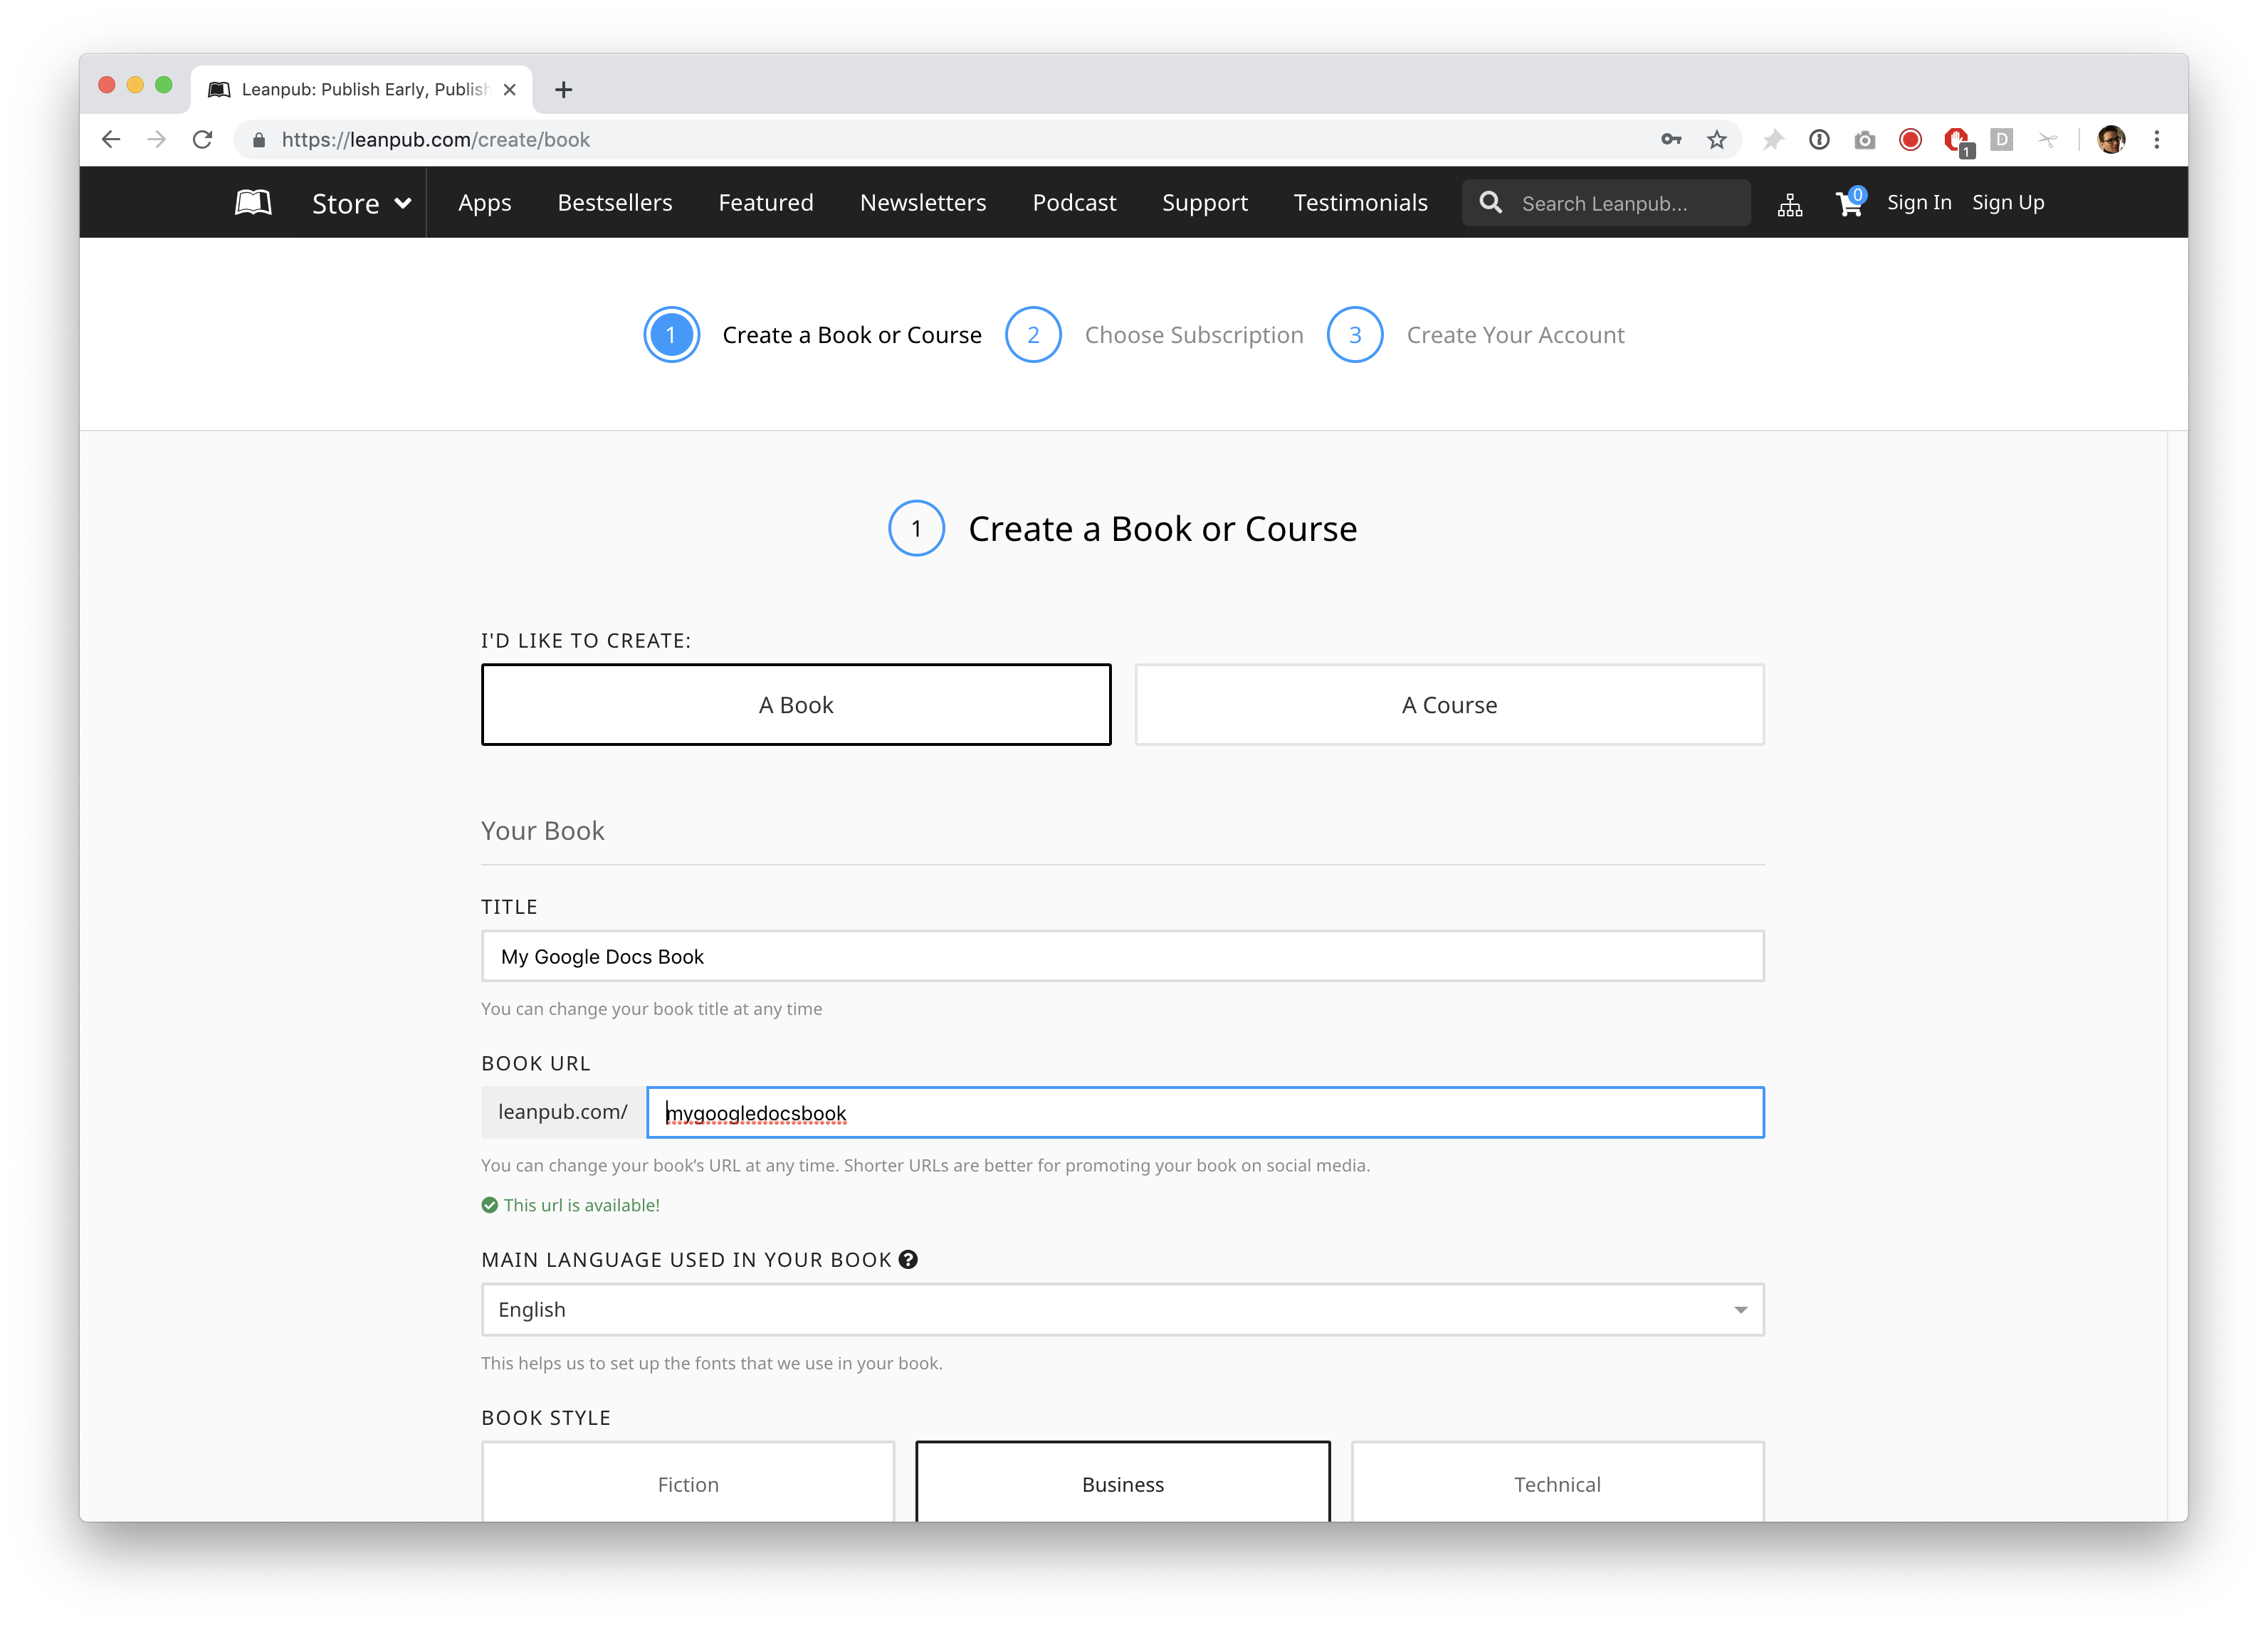
Task: Open the main language English dropdown
Action: click(x=1123, y=1310)
